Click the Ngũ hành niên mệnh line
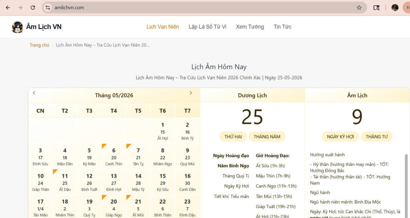 click(346, 202)
